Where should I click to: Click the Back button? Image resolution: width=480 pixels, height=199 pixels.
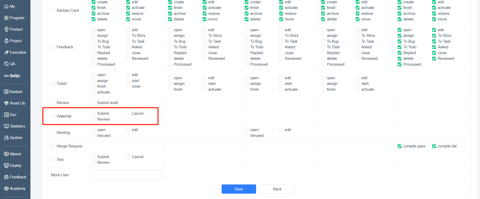pyautogui.click(x=277, y=189)
